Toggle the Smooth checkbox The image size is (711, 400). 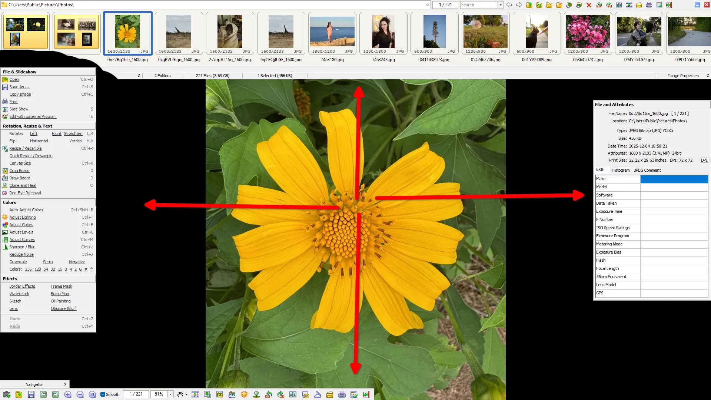[103, 394]
